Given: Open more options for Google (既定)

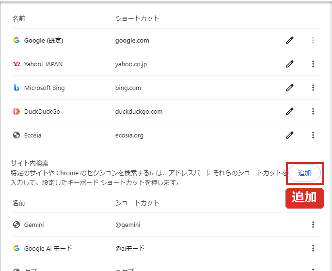Looking at the screenshot, I should click(313, 40).
